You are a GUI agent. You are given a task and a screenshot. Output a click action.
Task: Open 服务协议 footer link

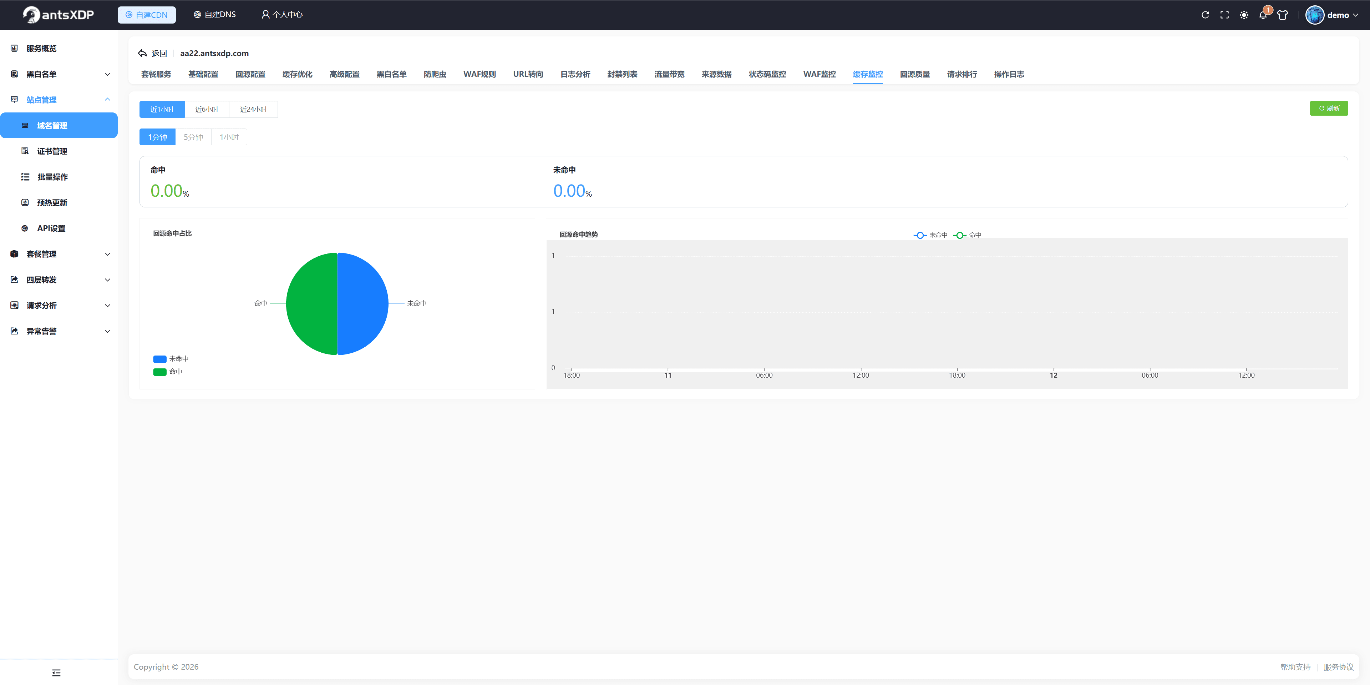(1338, 667)
